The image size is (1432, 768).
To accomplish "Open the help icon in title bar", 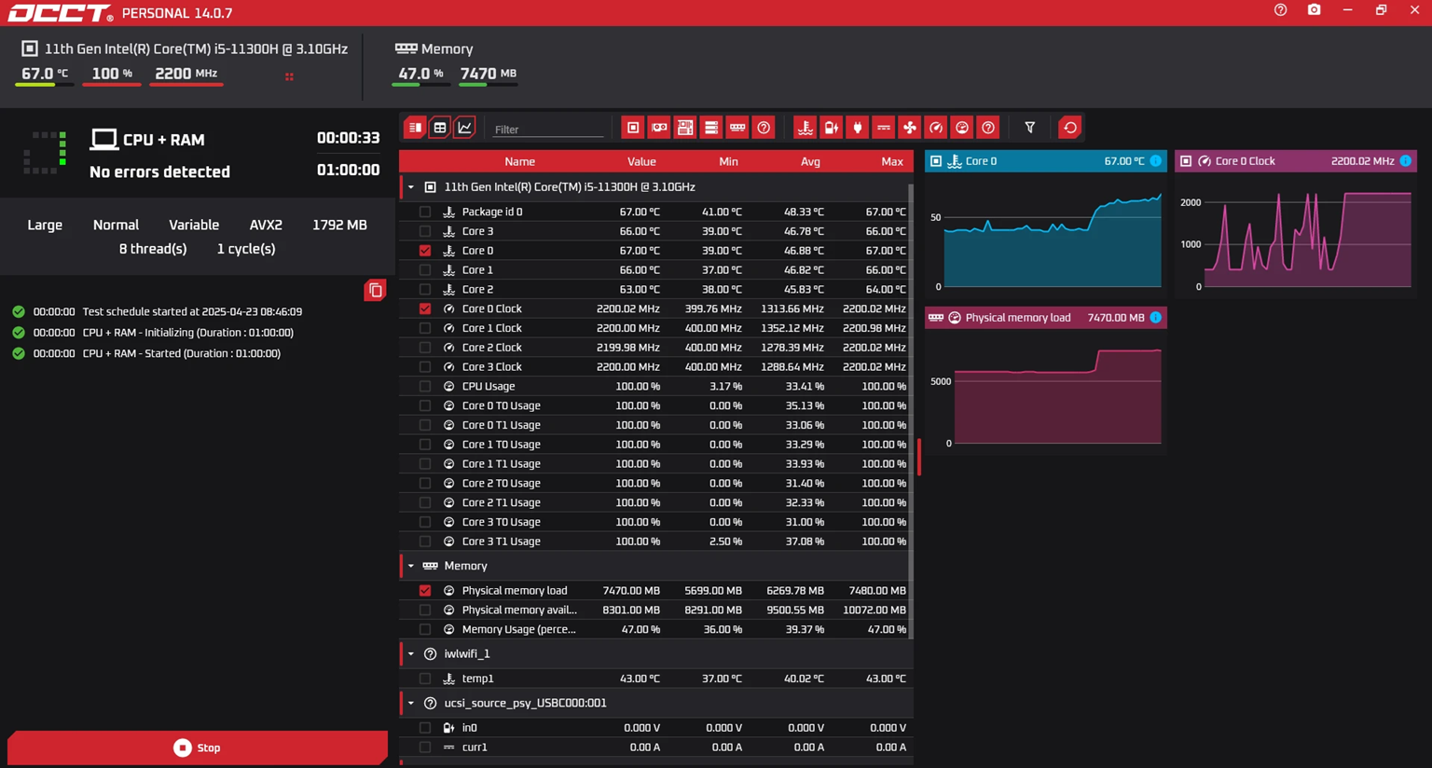I will click(1280, 10).
